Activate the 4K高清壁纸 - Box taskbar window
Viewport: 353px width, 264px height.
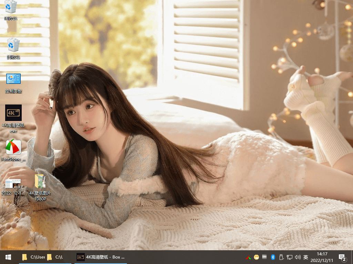tap(100, 257)
